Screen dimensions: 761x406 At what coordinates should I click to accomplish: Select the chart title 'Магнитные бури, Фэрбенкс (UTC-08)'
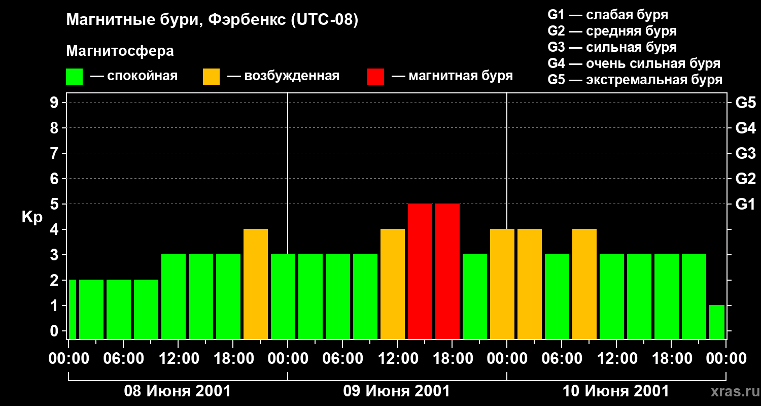212,20
